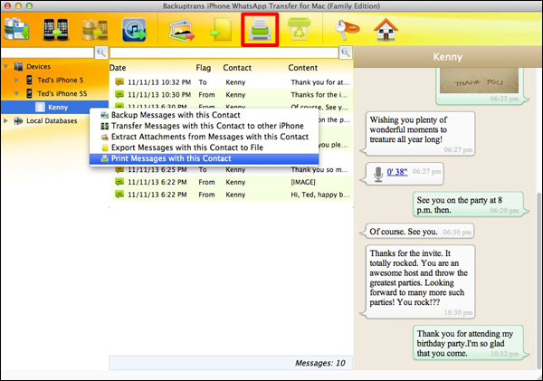Screen dimensions: 543x381
Task: Click the chat preview vertical scrollbar
Action: point(538,281)
